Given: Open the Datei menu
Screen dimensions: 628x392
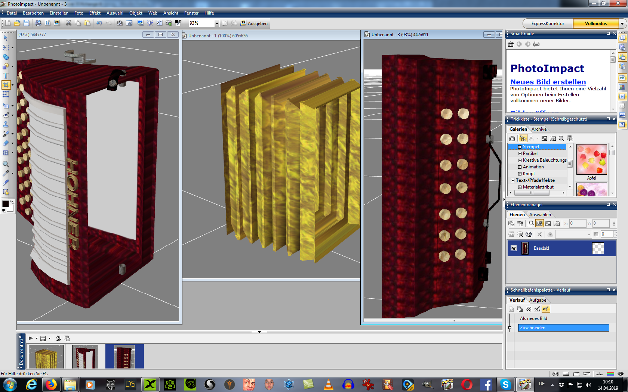Looking at the screenshot, I should point(12,13).
